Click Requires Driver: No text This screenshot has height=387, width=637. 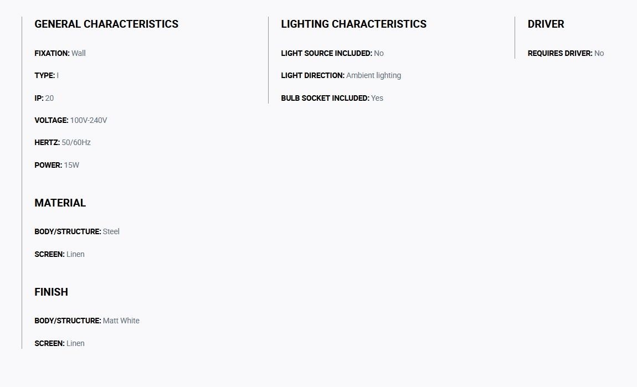coord(566,53)
